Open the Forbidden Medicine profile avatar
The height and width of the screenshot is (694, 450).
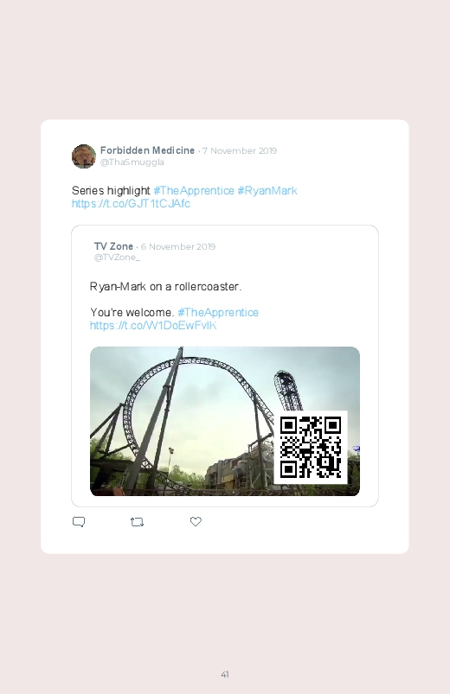pyautogui.click(x=84, y=156)
